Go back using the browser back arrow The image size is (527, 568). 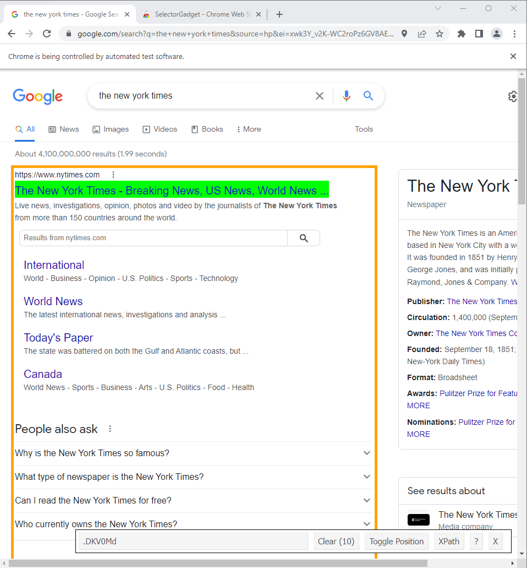[12, 34]
